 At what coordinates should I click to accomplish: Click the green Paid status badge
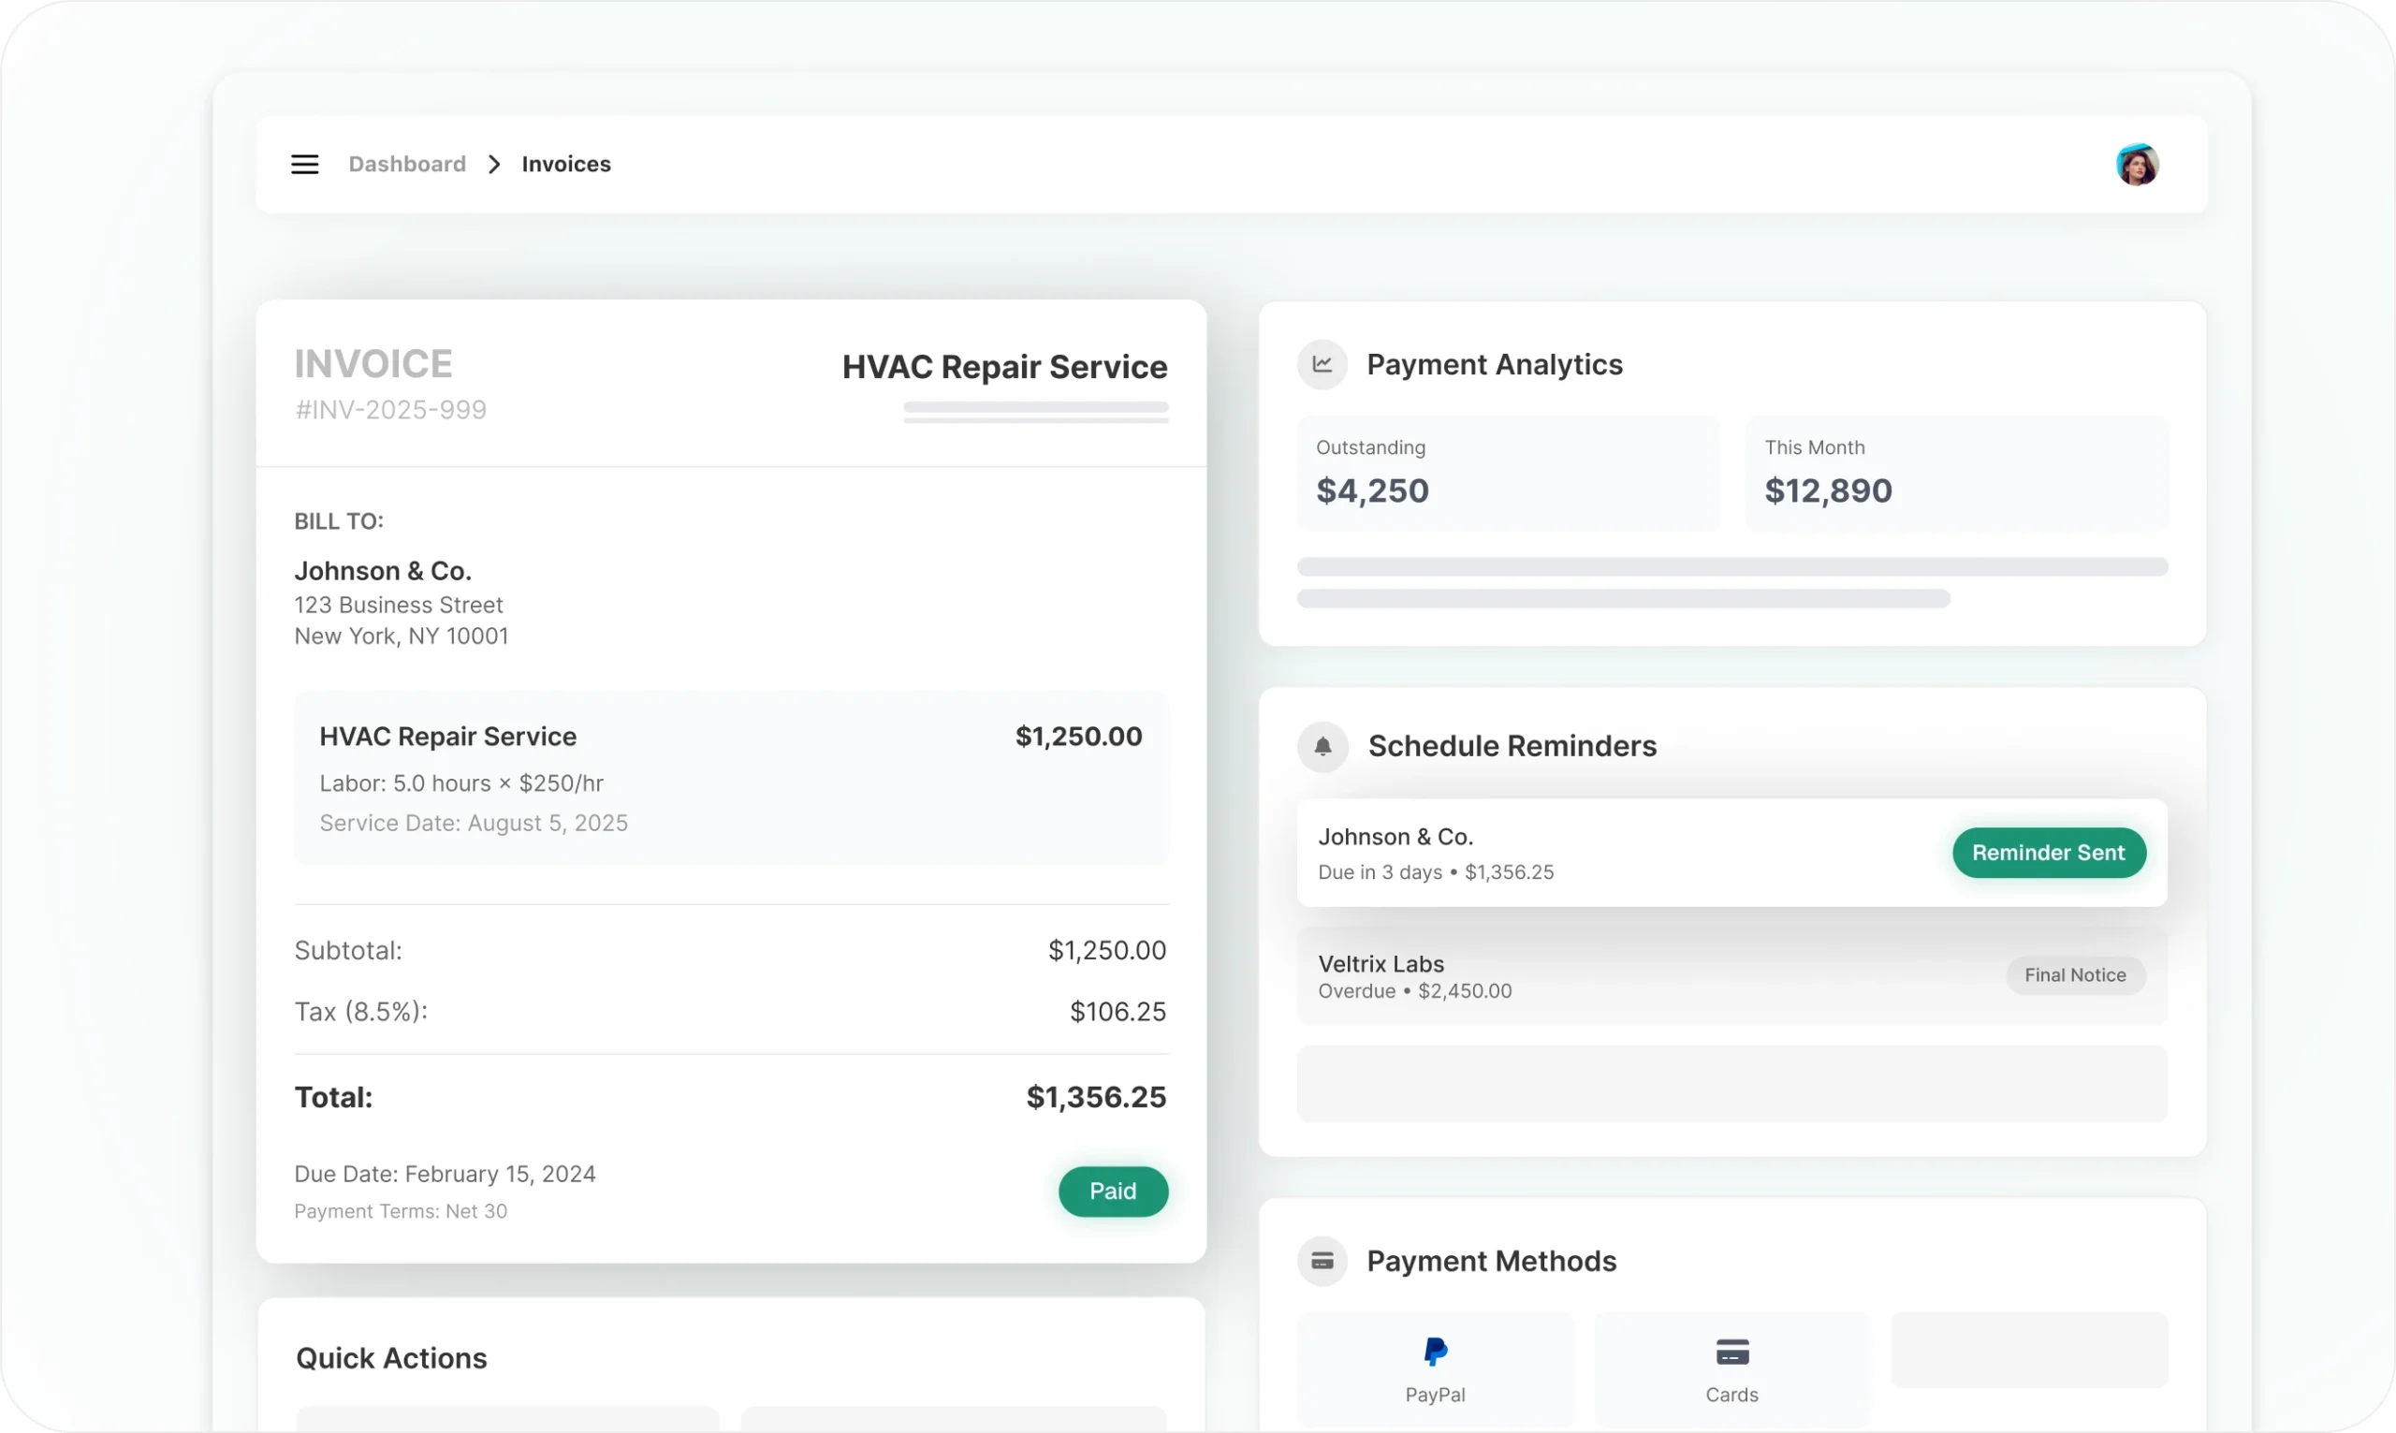pos(1112,1192)
